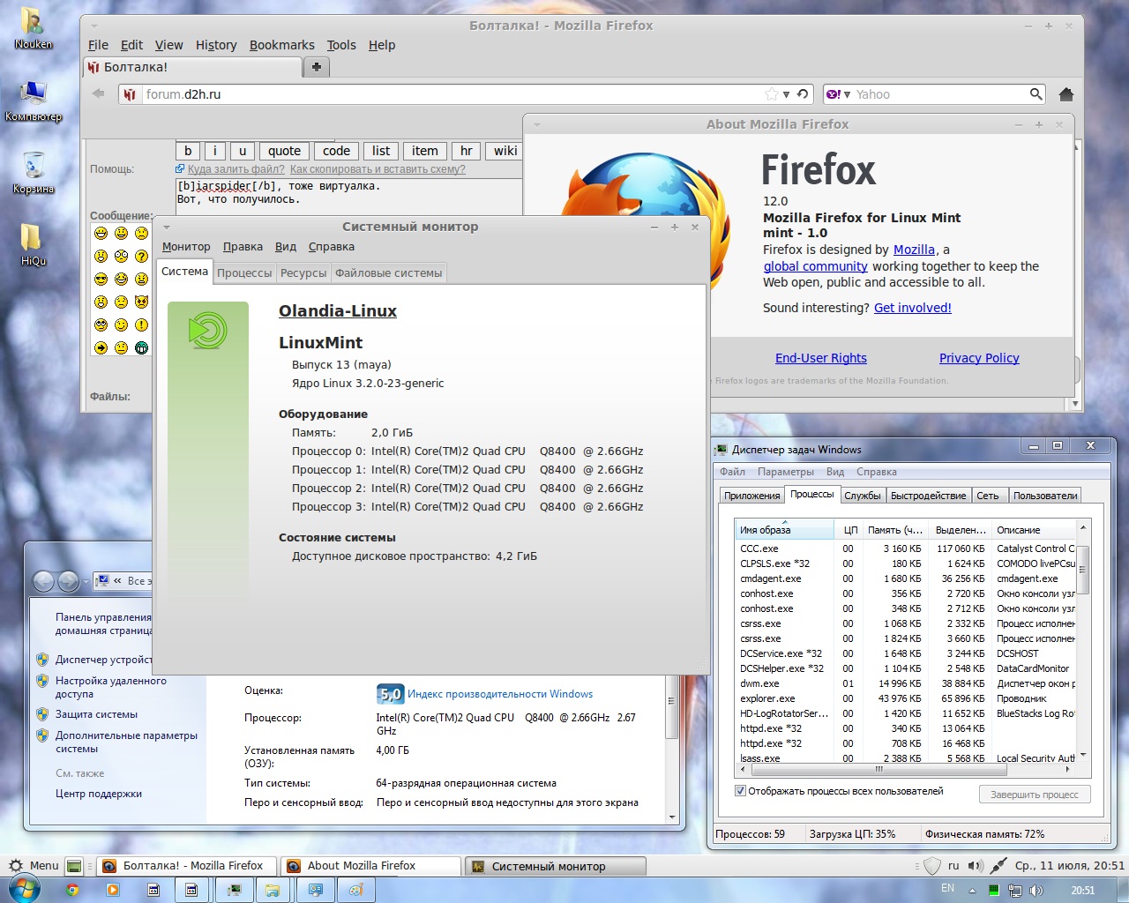Viewport: 1129px width, 903px height.
Task: Open the URL history dropdown arrow
Action: (x=786, y=94)
